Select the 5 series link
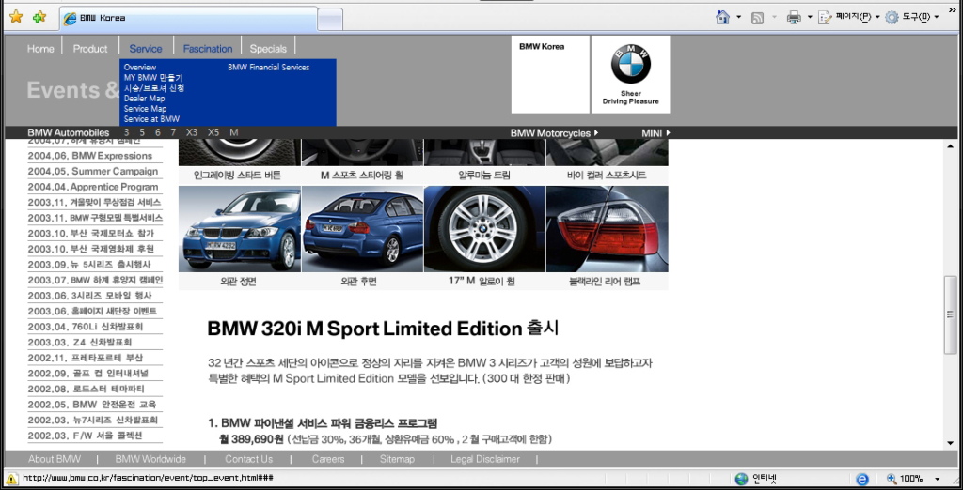Screen dimensions: 963x490 pyautogui.click(x=143, y=132)
